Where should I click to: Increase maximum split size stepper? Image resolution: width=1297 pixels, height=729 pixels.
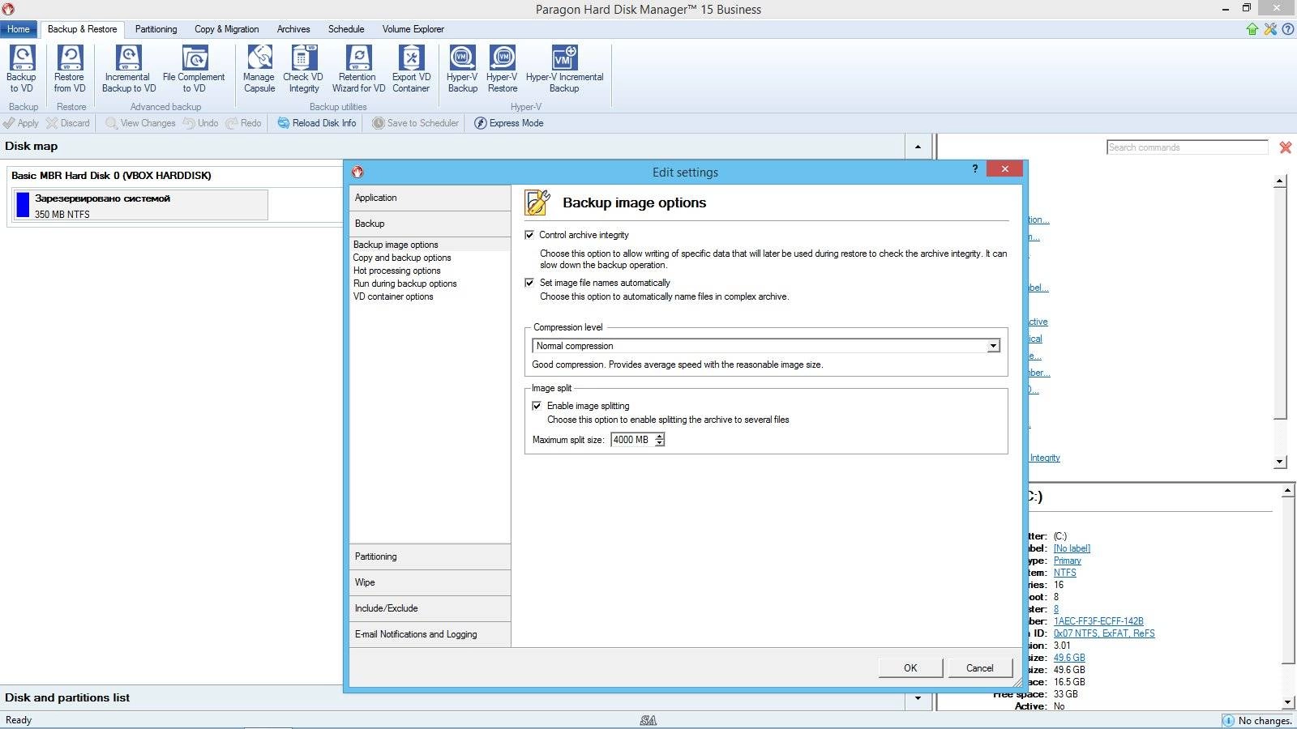tap(660, 437)
